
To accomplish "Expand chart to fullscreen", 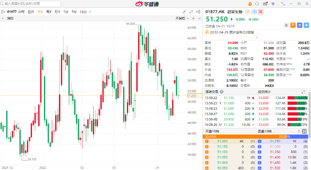I will (191, 12).
